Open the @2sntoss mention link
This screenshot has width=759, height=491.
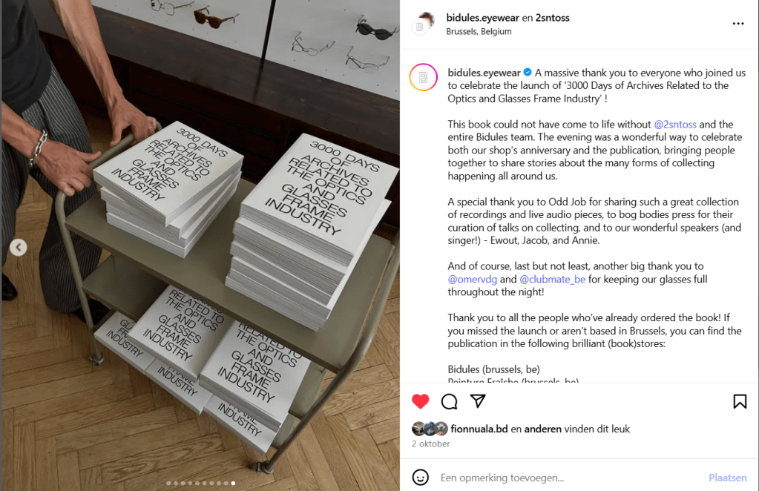click(675, 125)
